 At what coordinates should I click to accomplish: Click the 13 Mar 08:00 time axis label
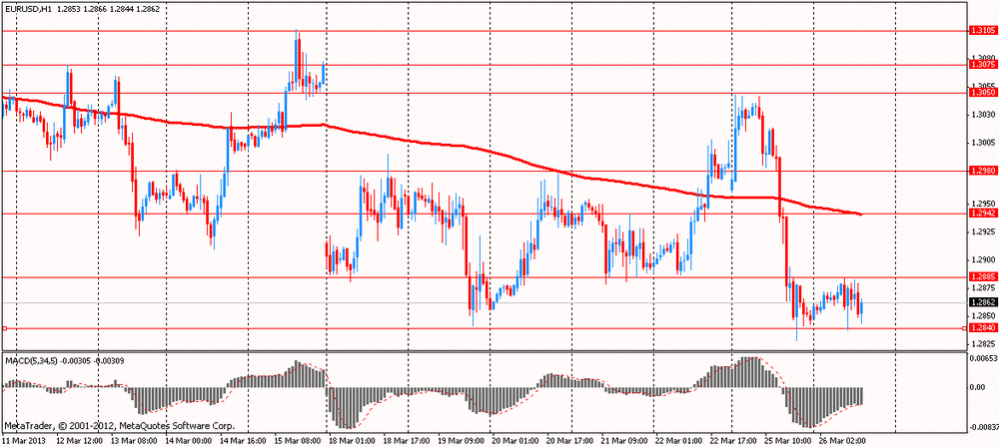point(134,440)
